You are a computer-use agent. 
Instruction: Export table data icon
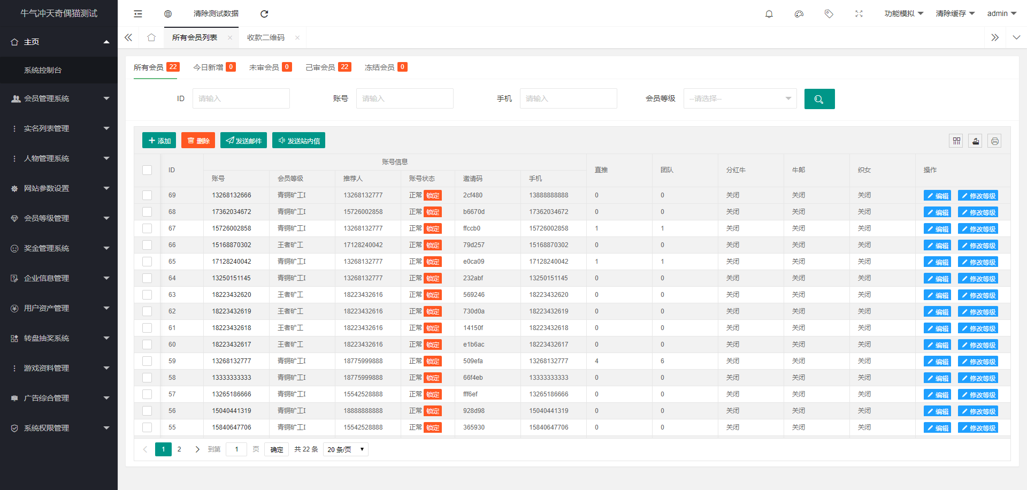pyautogui.click(x=976, y=141)
